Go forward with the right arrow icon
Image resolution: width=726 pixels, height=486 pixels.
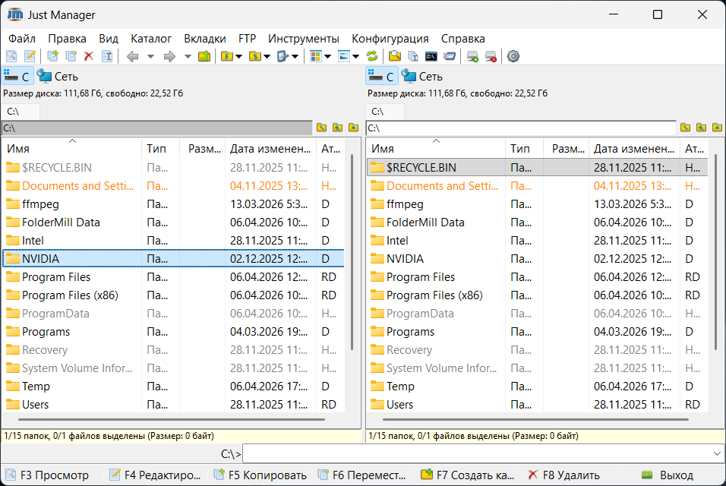(x=169, y=56)
